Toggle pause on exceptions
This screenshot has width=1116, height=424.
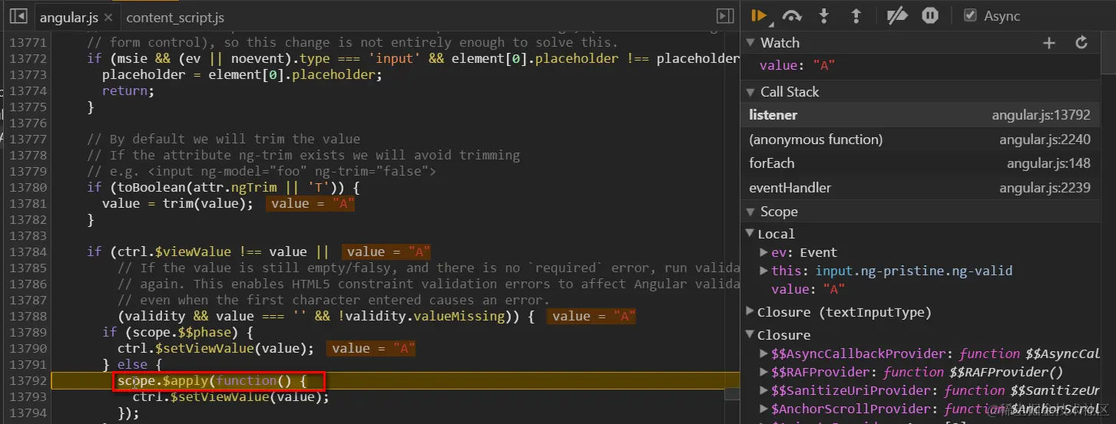click(929, 16)
